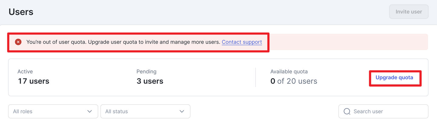Click the magnifier icon in search box
Viewport: 437px width, 126px height.
tap(347, 111)
